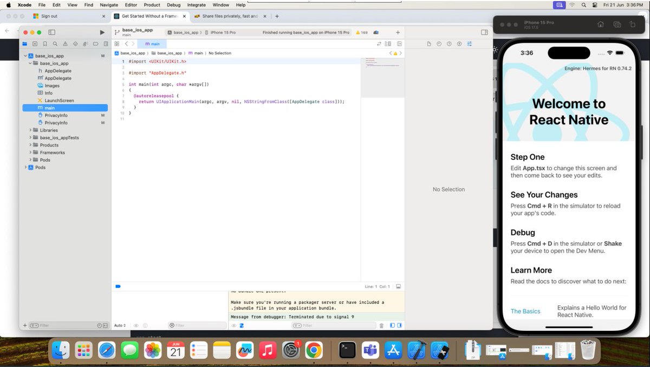The height and width of the screenshot is (367, 650).
Task: Toggle the debug area visibility
Action: 400,286
